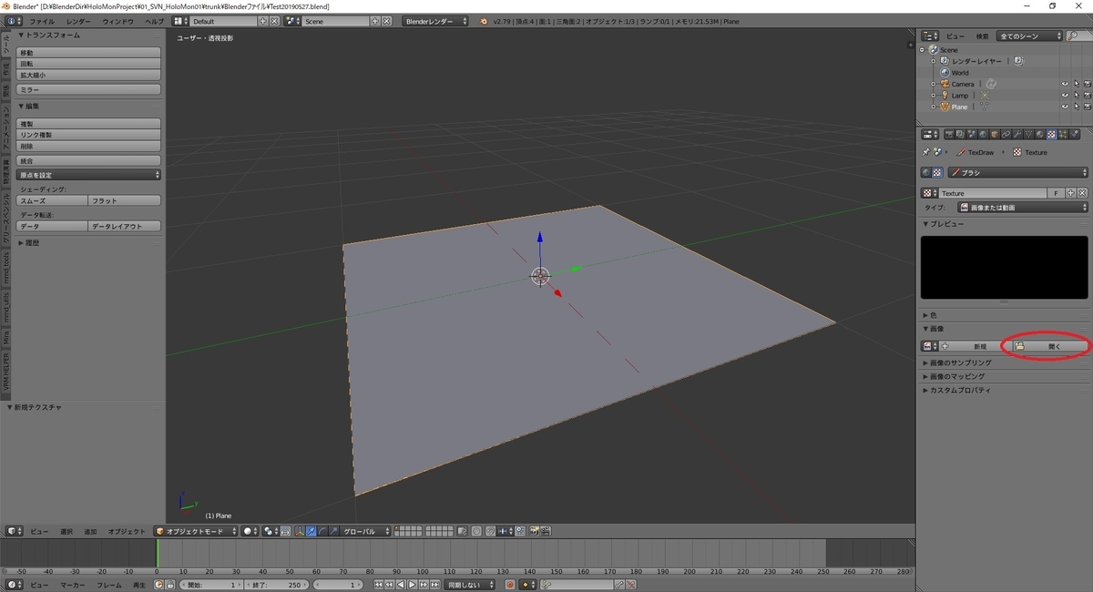Select the Texture properties checker icon
The image size is (1093, 592).
1051,134
